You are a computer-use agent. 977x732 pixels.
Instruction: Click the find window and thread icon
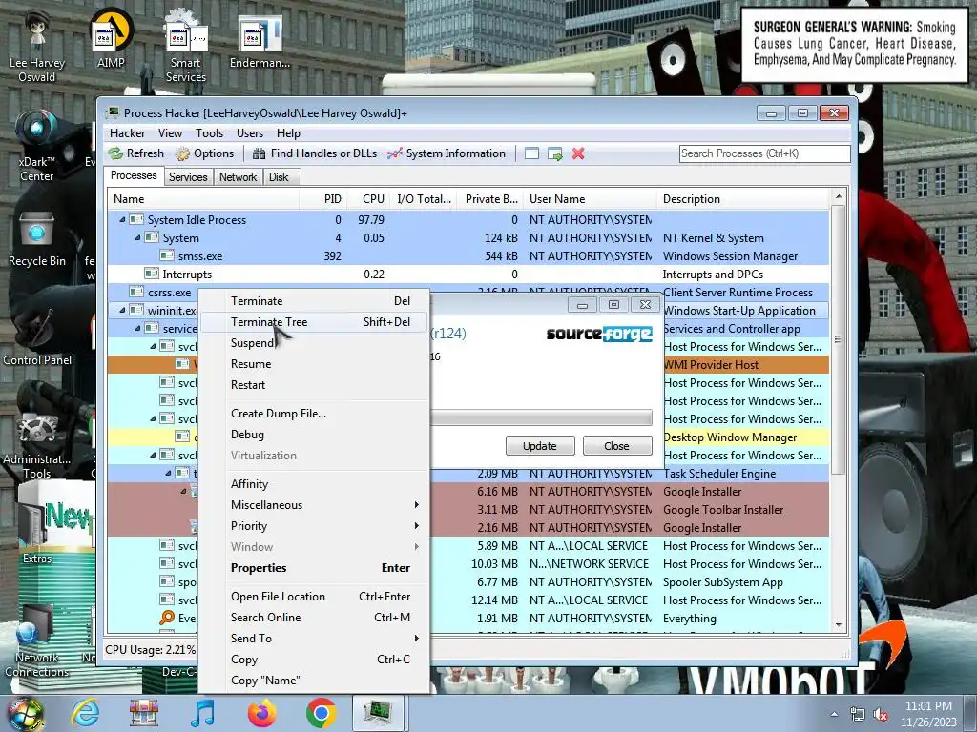point(554,153)
